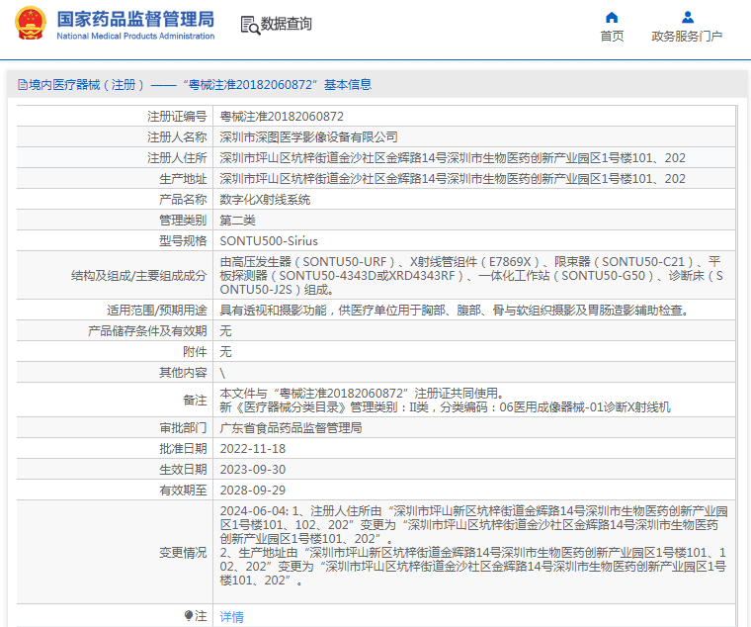Click the 变更情况 label
The height and width of the screenshot is (627, 751).
pos(183,553)
